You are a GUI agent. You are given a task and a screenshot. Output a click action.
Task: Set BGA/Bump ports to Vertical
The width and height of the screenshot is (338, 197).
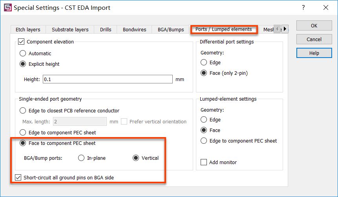(136, 158)
